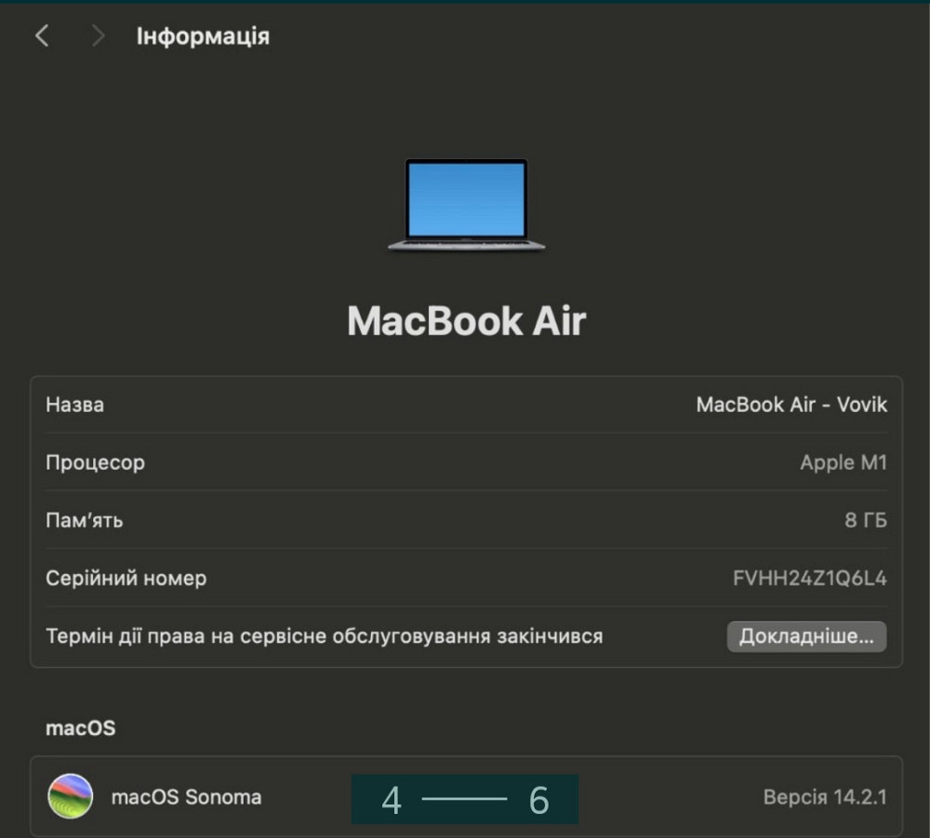Select the Інформація header title
This screenshot has height=838, width=930.
click(x=201, y=36)
